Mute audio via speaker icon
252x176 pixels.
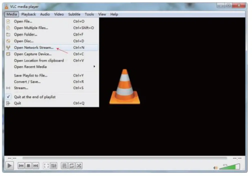[x=215, y=168]
